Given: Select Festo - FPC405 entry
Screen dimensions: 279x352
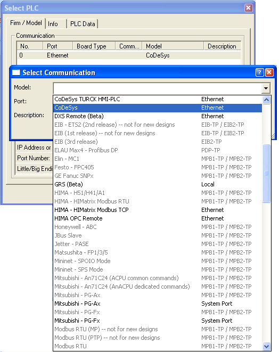Looking at the screenshot, I should (158, 167).
